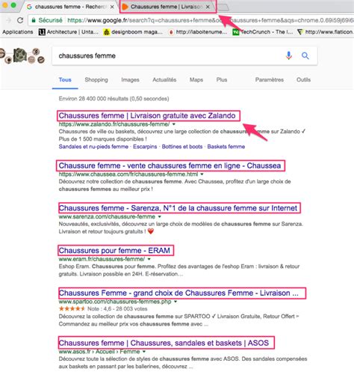Screen dimensions: 354x375
Task: Close the Zalando 'Chaussures femme | Livraison' tab
Action: (x=208, y=7)
